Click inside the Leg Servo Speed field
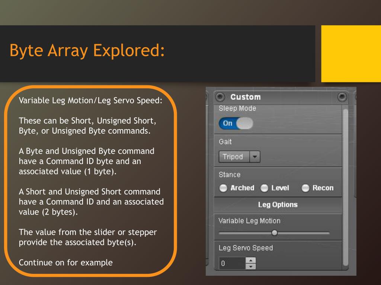Viewport: 381px width, 285px height. [x=232, y=263]
